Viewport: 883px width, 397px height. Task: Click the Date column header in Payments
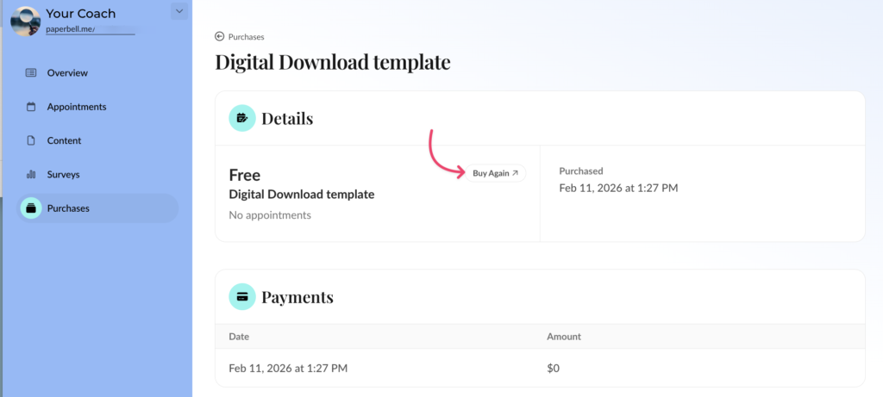239,337
